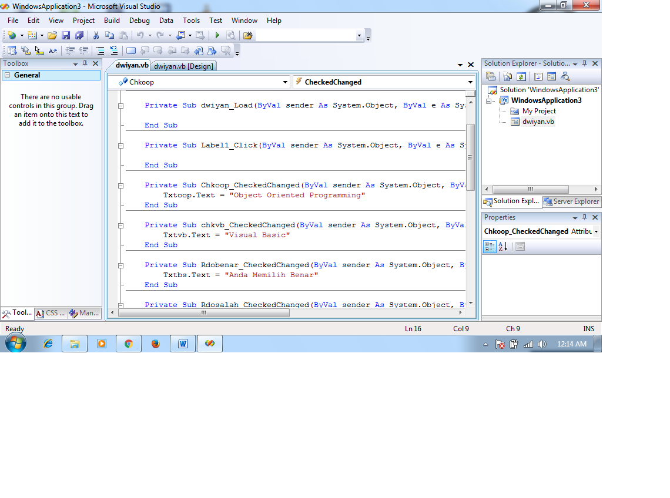
Task: Collapse the chkvb_CheckedChanged sub outline
Action: [121, 226]
